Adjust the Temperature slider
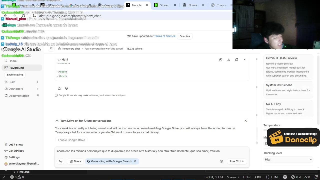Screen dimensions: 320x180 [x=265, y=130]
